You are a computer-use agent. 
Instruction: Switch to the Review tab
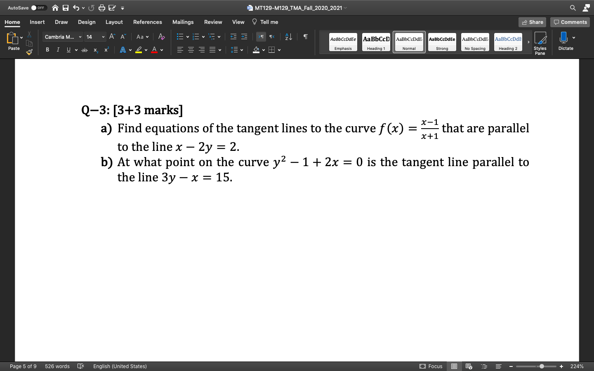(x=213, y=22)
